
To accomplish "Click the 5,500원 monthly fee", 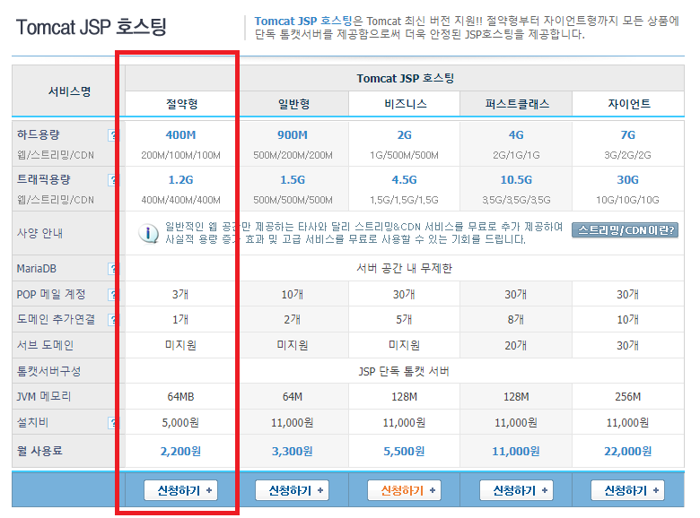I will tap(405, 451).
